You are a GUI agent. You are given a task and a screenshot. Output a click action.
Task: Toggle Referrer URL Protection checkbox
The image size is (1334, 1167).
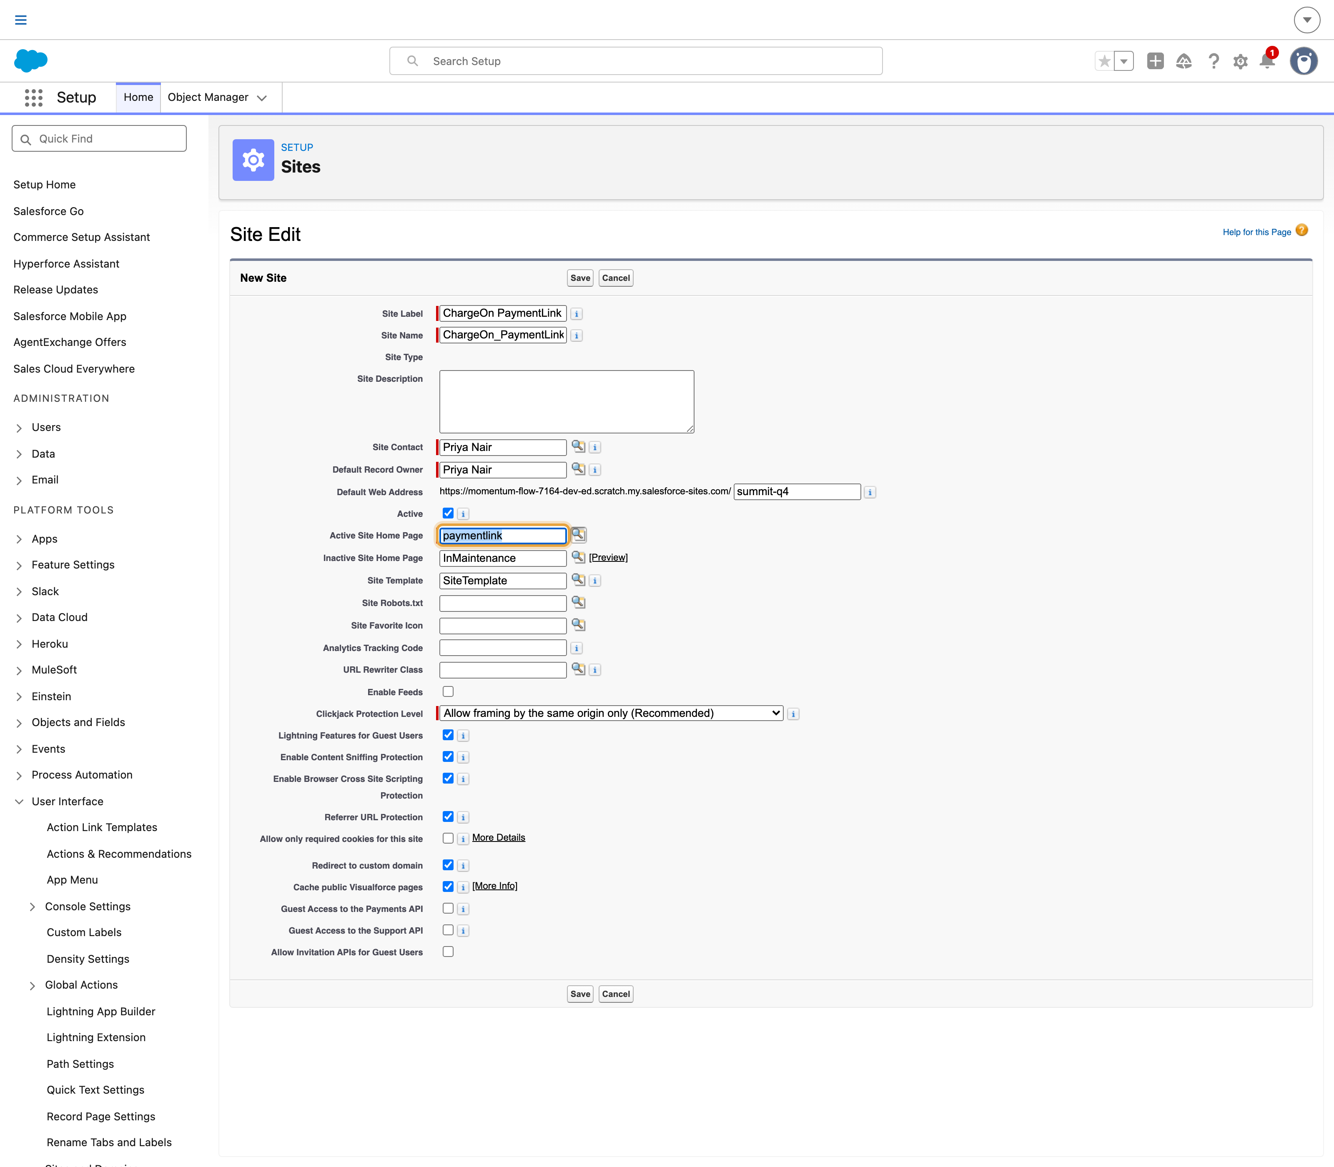448,816
